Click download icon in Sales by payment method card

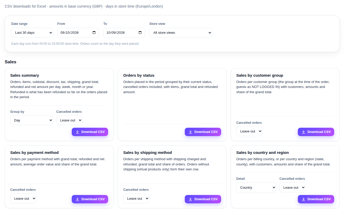coord(77,199)
